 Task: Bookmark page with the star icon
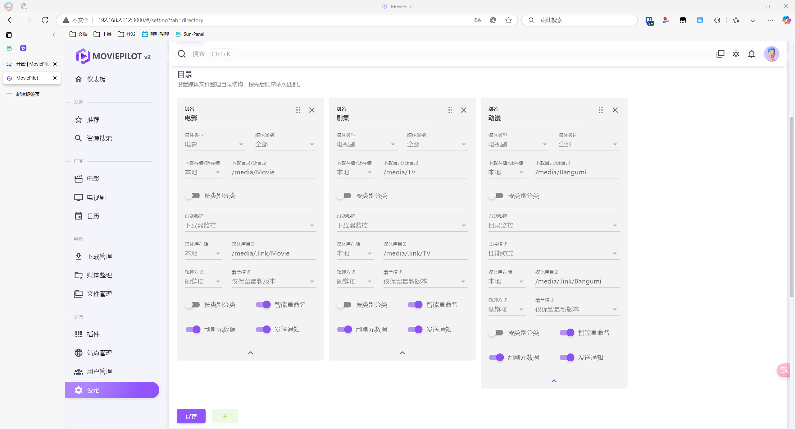pyautogui.click(x=508, y=20)
